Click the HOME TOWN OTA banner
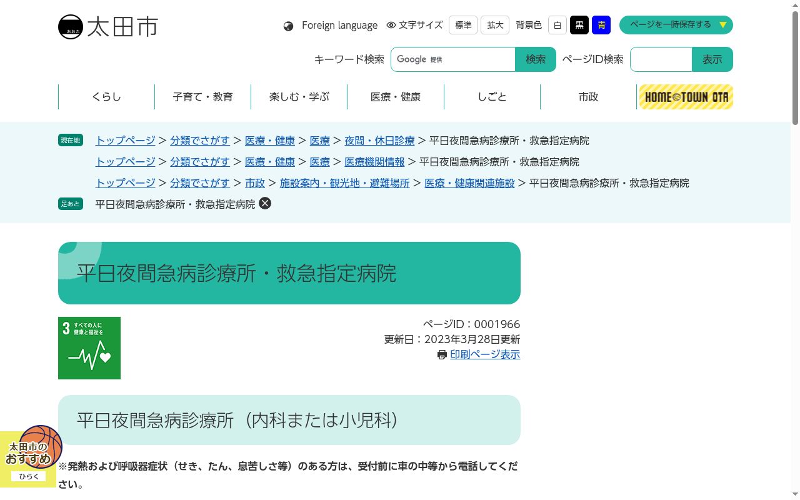 (x=686, y=97)
